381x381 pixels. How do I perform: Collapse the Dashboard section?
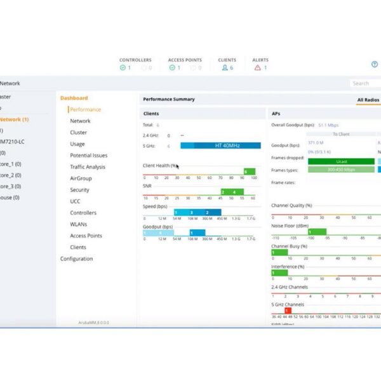74,98
